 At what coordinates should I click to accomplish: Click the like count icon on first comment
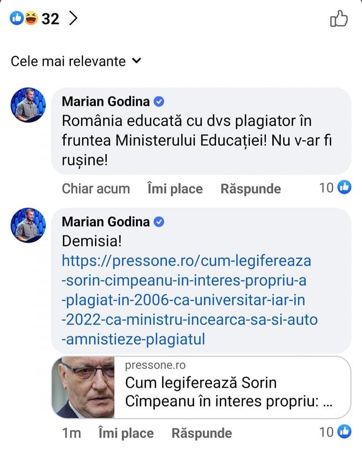click(x=345, y=187)
